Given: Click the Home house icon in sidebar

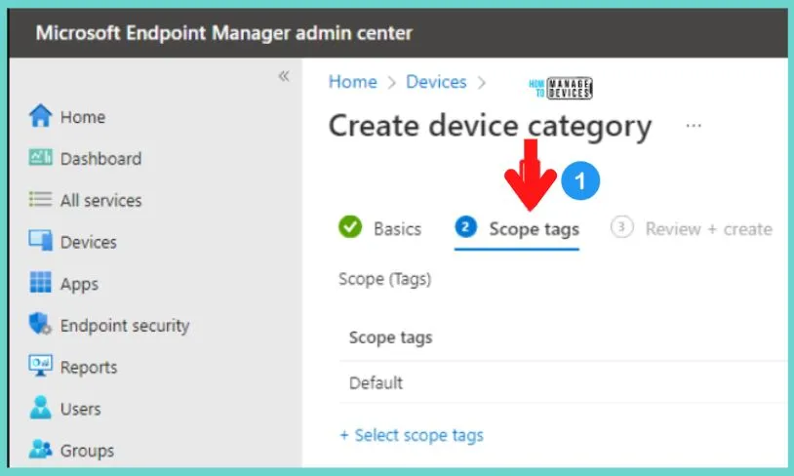Looking at the screenshot, I should click(41, 115).
